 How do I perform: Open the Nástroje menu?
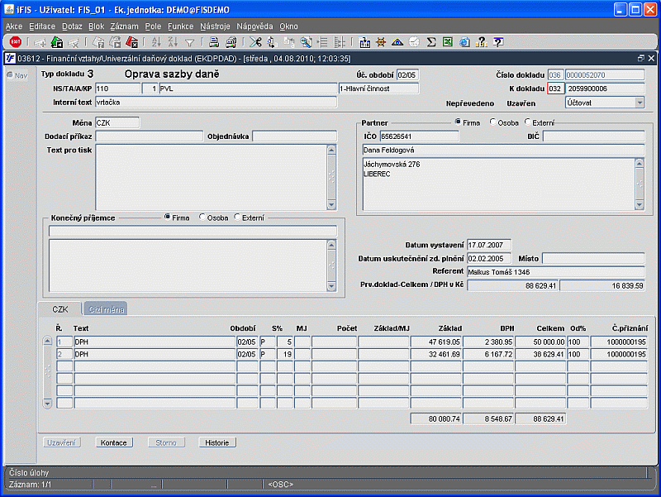[215, 26]
